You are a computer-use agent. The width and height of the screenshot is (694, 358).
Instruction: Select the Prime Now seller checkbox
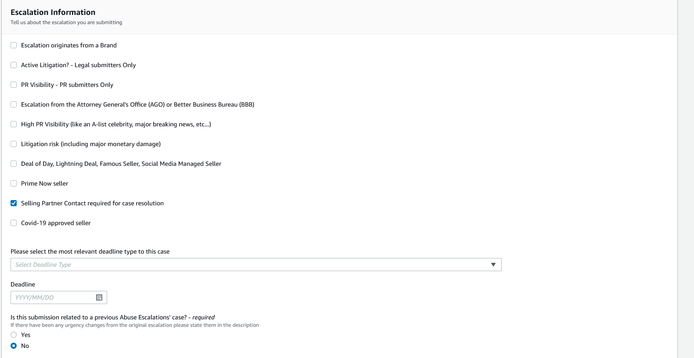pyautogui.click(x=14, y=183)
